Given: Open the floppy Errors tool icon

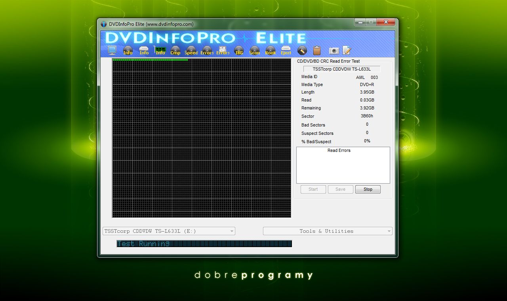Looking at the screenshot, I should [x=223, y=50].
